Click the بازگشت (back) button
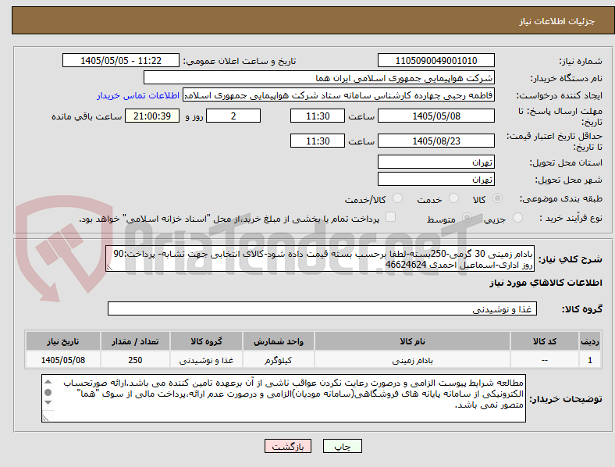 tap(288, 446)
